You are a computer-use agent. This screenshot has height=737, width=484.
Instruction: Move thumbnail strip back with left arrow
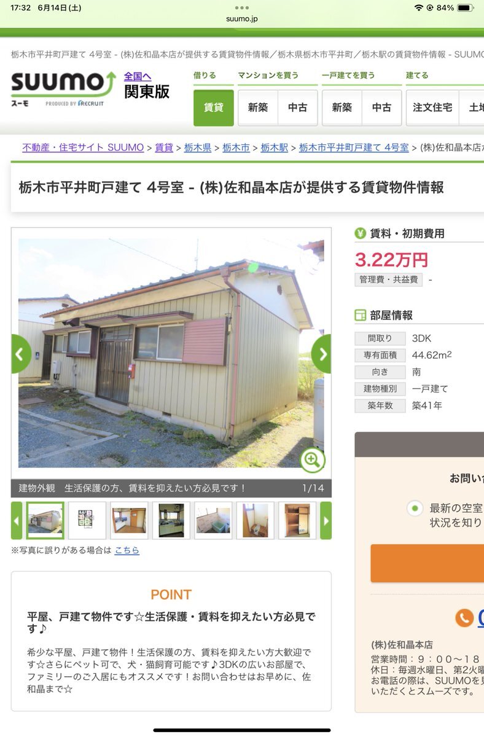pyautogui.click(x=17, y=521)
